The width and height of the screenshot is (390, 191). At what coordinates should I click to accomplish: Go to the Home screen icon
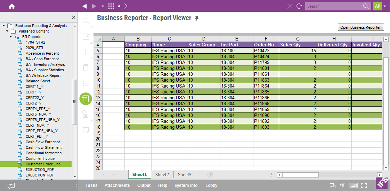(x=12, y=6)
